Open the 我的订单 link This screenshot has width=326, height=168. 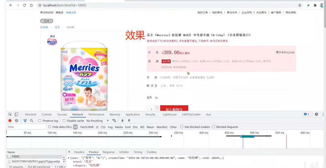[x=203, y=12]
